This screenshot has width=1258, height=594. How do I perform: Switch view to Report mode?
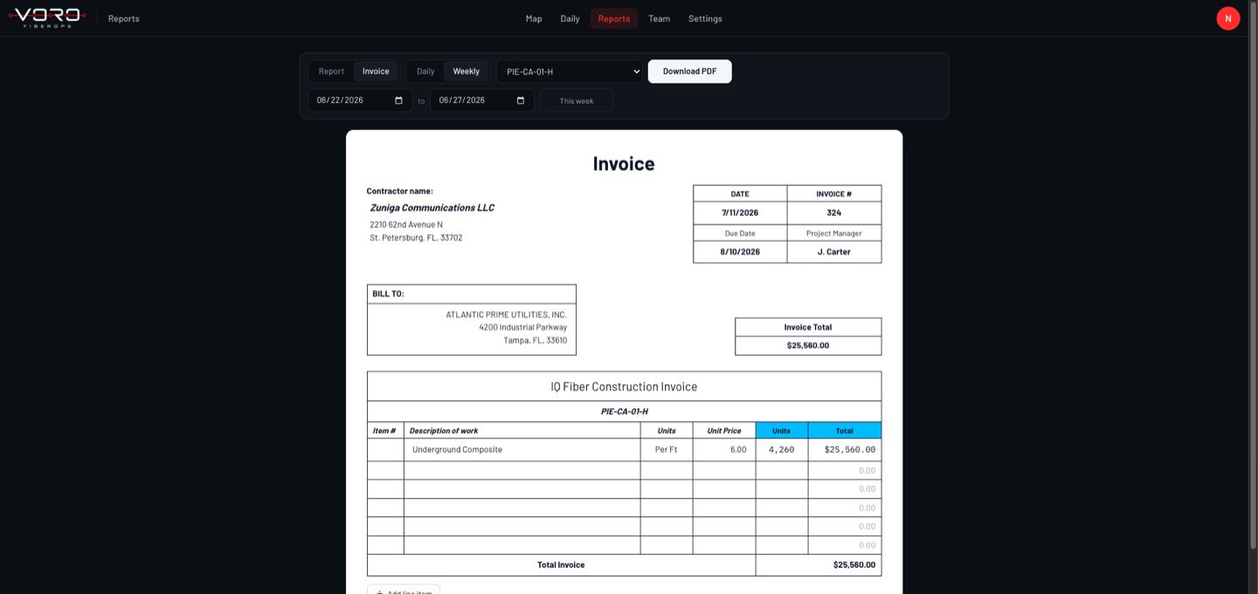[x=331, y=72]
